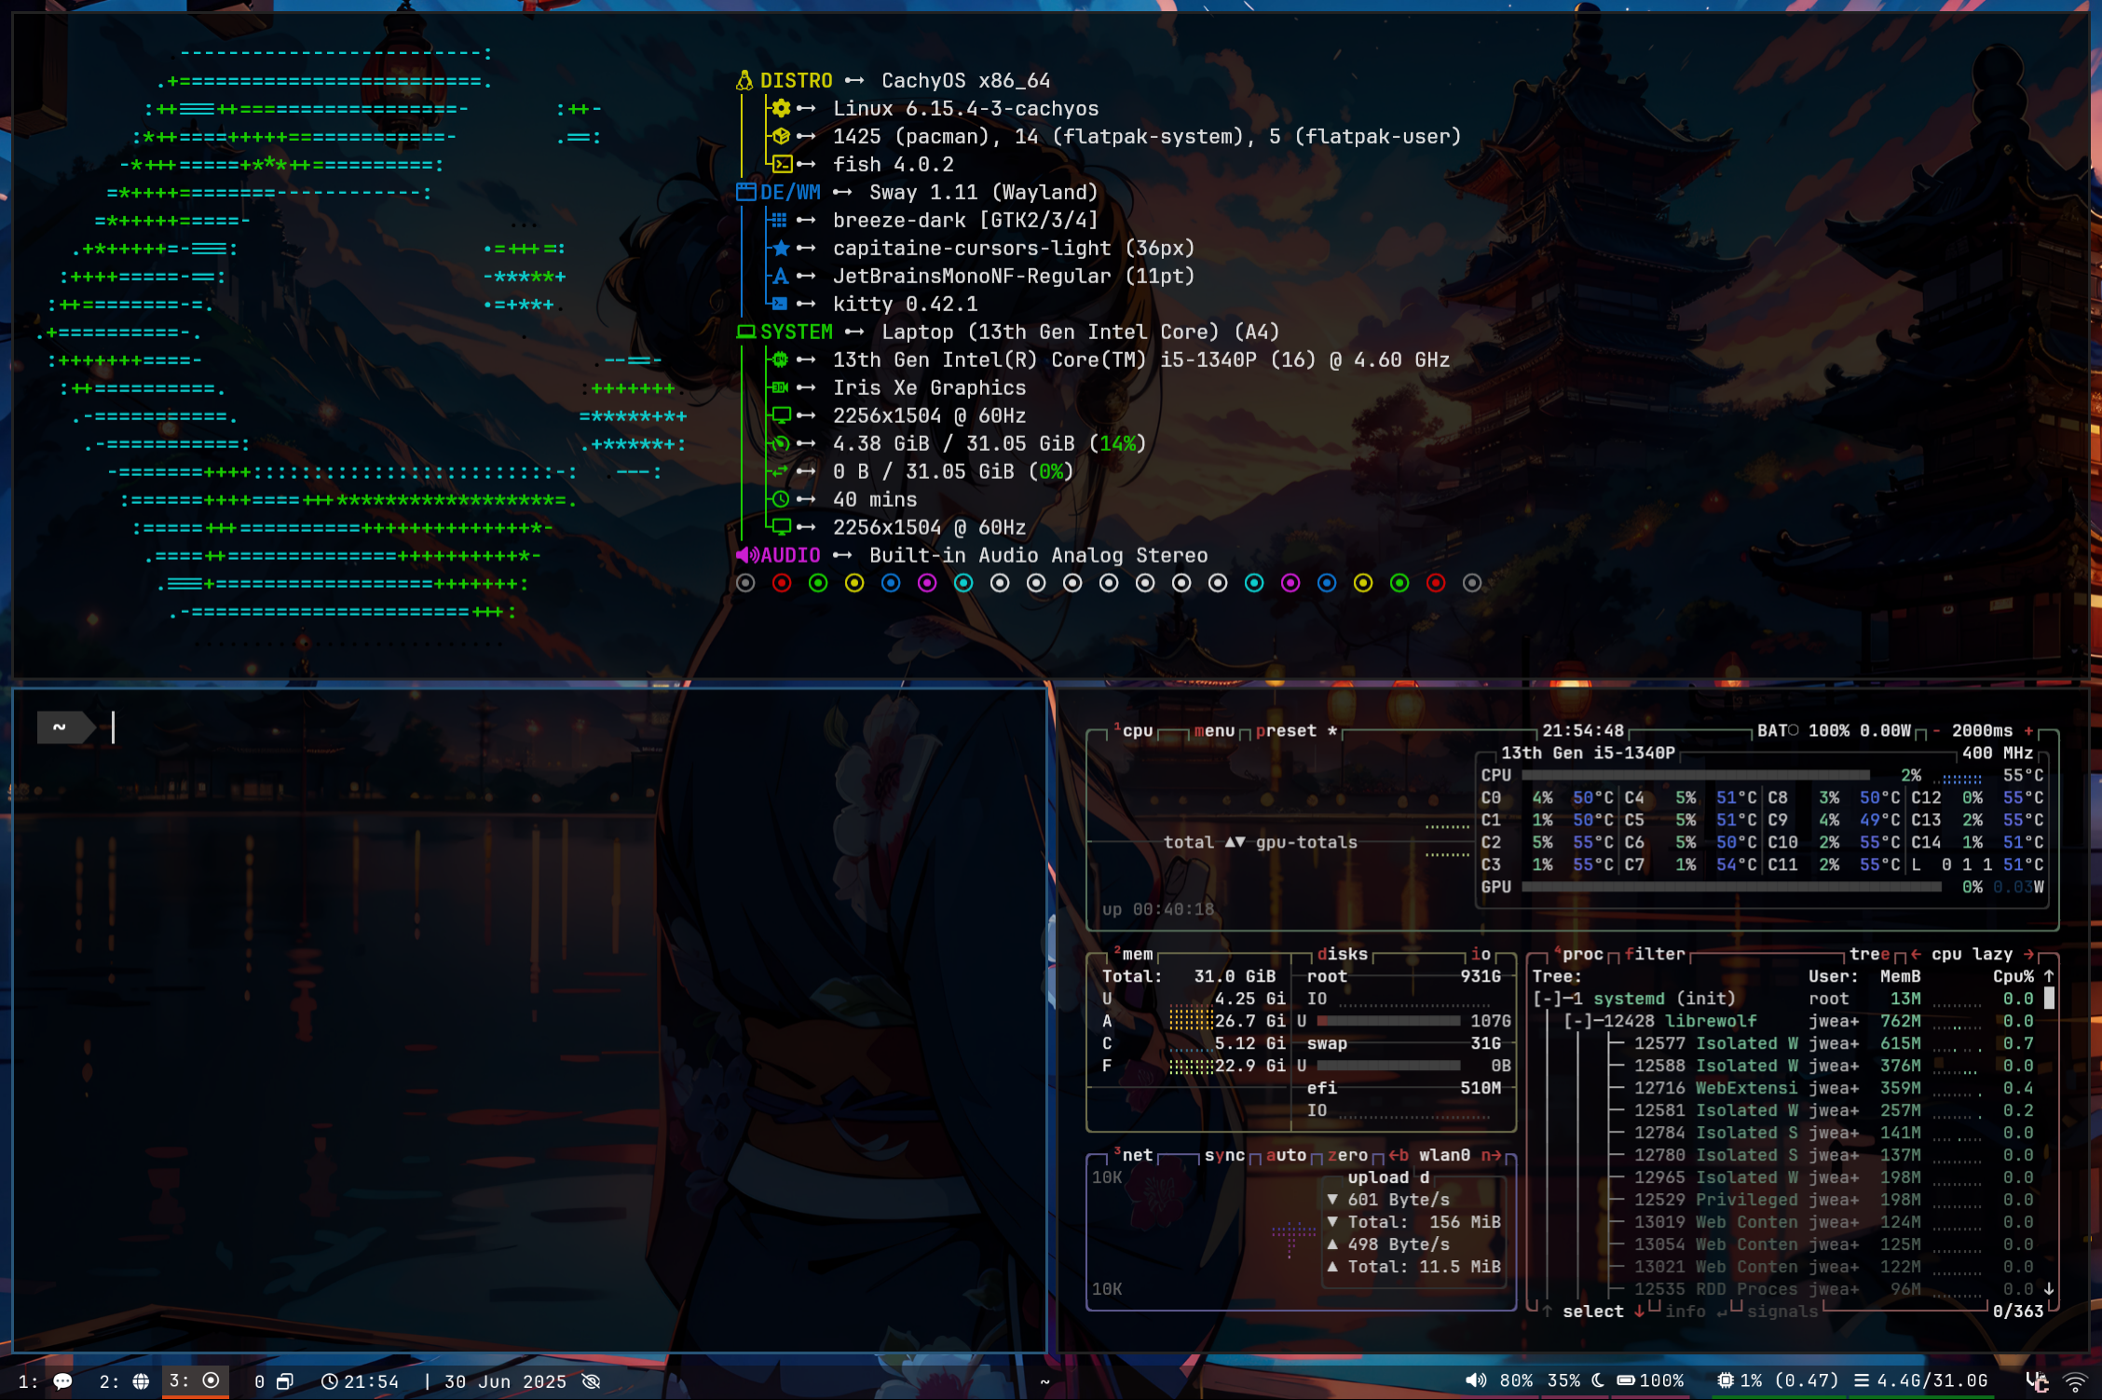2102x1400 pixels.
Task: Select workspace 3 in the status bar
Action: (195, 1381)
